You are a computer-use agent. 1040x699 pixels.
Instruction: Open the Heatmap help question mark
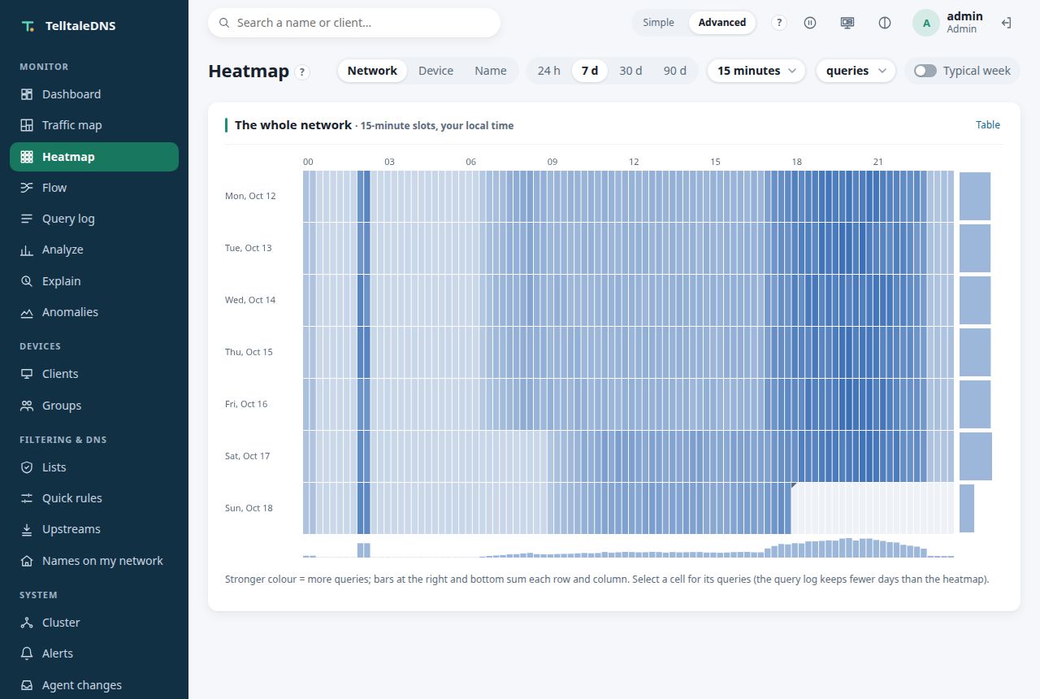click(x=302, y=72)
